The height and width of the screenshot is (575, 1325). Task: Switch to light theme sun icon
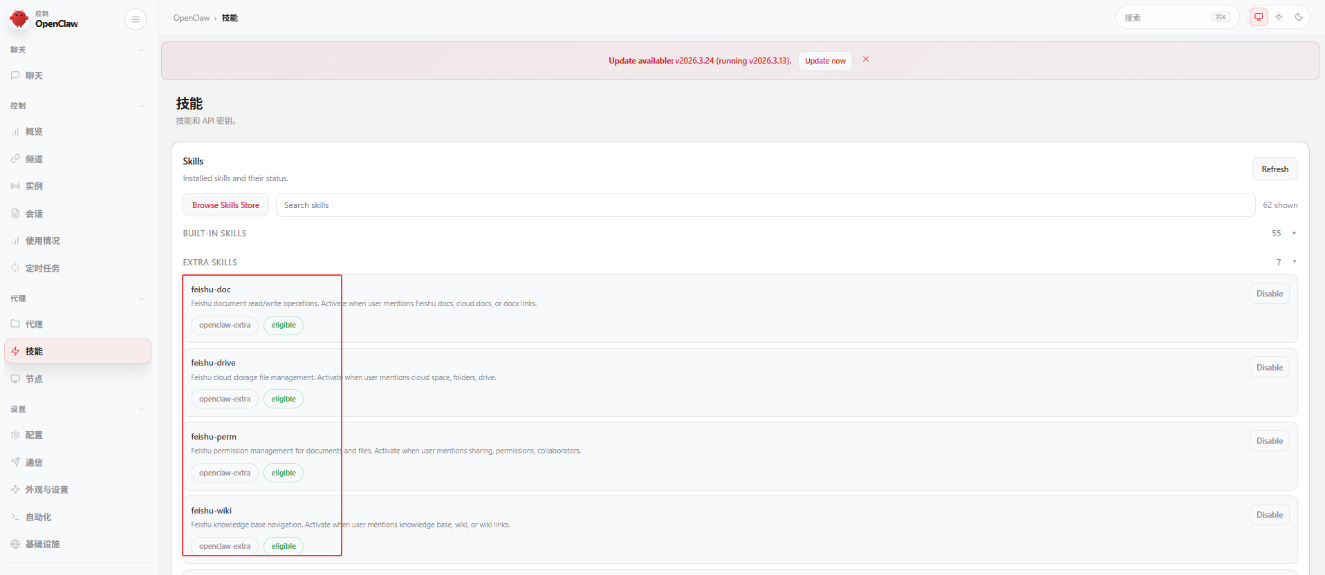(x=1279, y=17)
